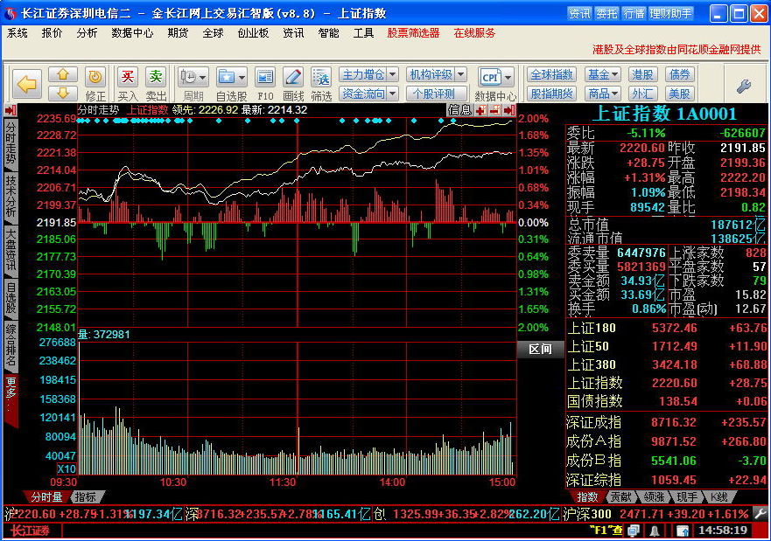The width and height of the screenshot is (771, 541).
Task: Select the 技术分析 sidebar tab
Action: (11, 196)
